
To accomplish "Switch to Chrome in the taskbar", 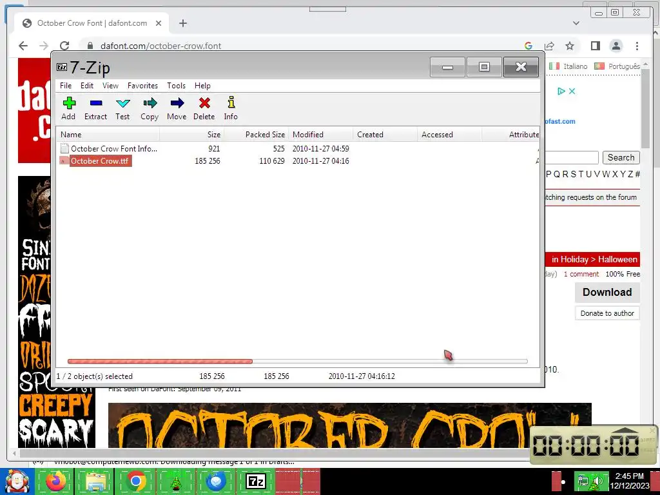I will point(136,481).
